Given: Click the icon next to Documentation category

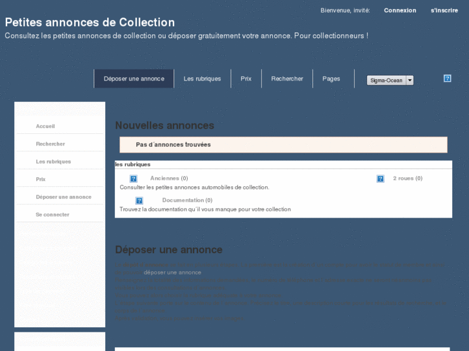Looking at the screenshot, I should 139,200.
